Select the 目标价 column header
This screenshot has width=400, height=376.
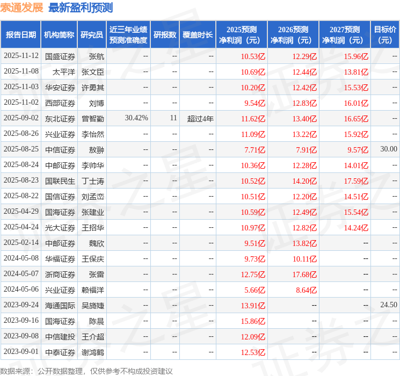pyautogui.click(x=385, y=35)
